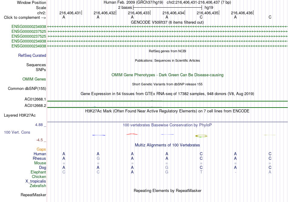Open the RepeatMasker side label
The height and width of the screenshot is (202, 288).
click(x=33, y=195)
